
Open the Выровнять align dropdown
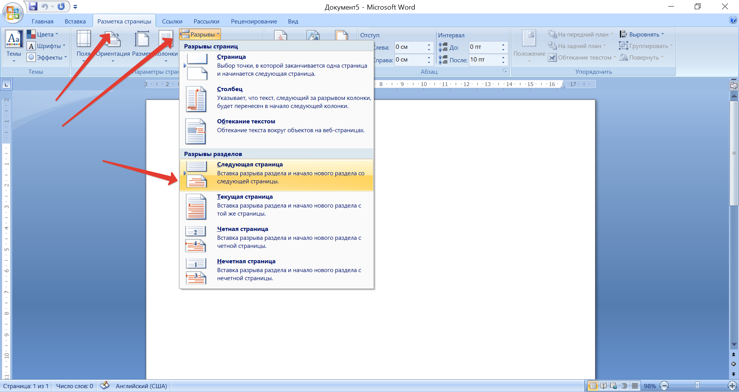pos(642,35)
